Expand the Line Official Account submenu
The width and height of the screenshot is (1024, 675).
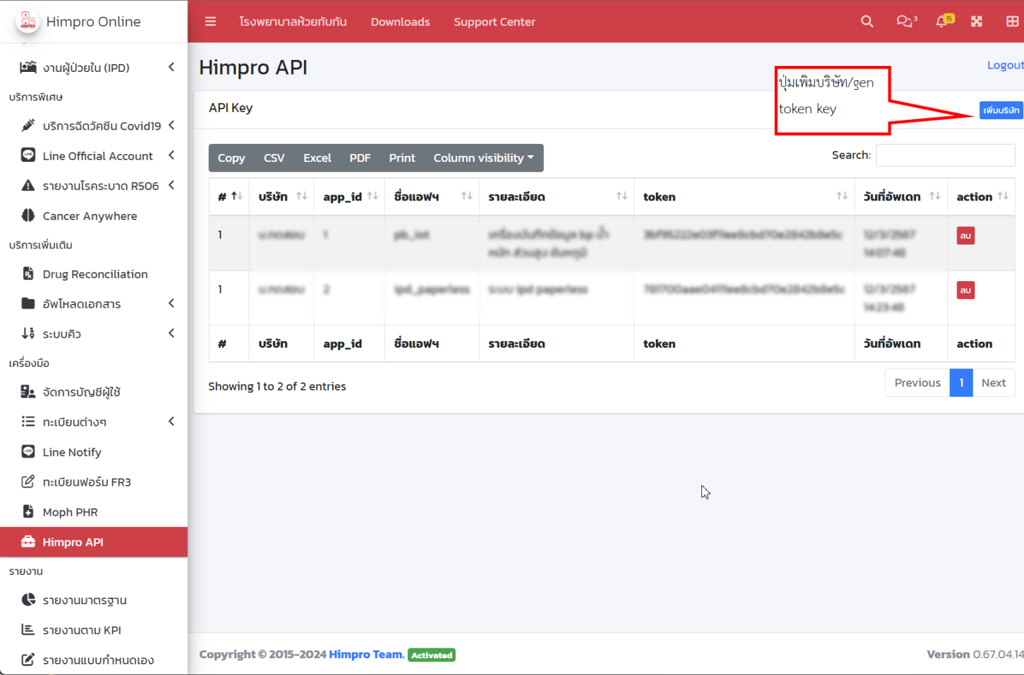point(98,155)
